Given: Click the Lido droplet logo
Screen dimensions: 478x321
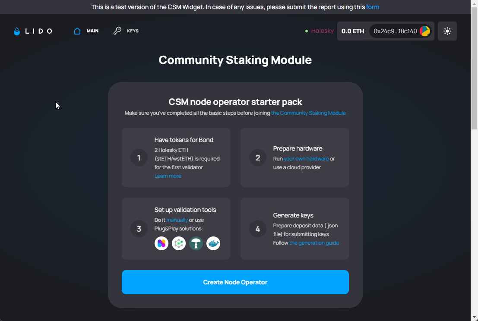Looking at the screenshot, I should click(x=16, y=31).
